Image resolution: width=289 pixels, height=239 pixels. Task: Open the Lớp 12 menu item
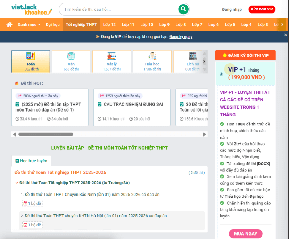click(109, 25)
